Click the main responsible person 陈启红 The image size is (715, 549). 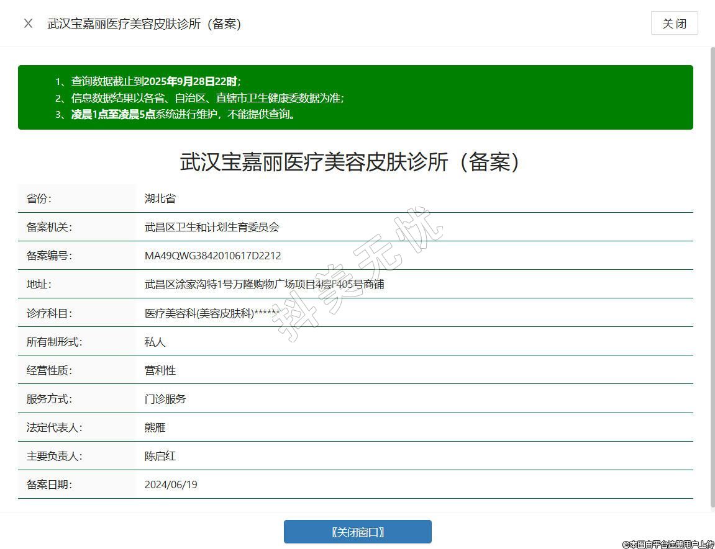160,456
